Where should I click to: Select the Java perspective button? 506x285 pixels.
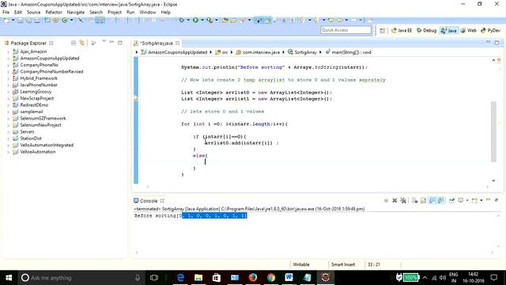pos(448,30)
